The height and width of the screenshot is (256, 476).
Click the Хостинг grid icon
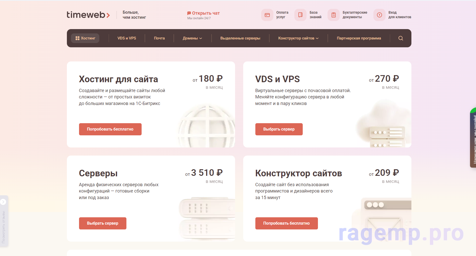pos(78,38)
